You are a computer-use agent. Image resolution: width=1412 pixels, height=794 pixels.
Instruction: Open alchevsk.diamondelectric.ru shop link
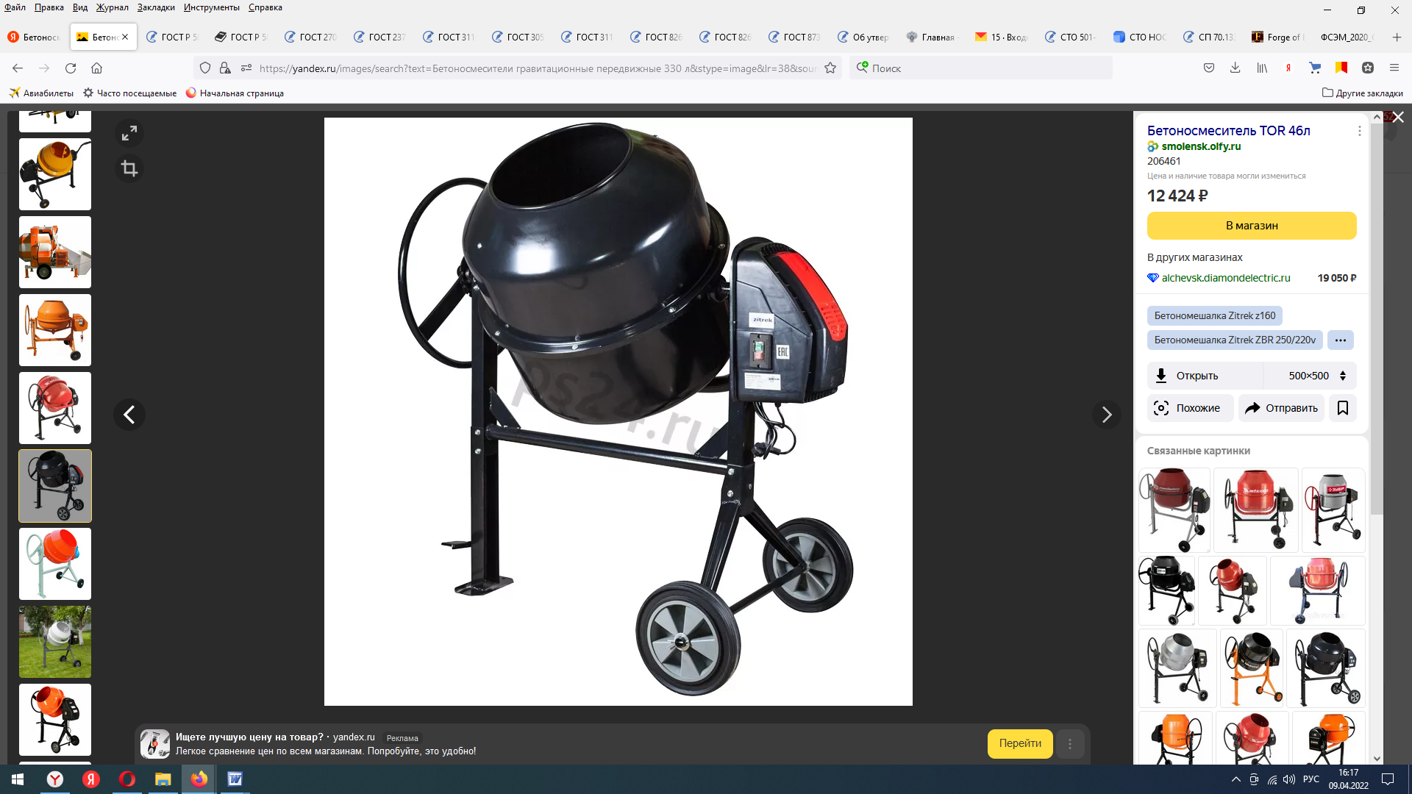pos(1226,278)
